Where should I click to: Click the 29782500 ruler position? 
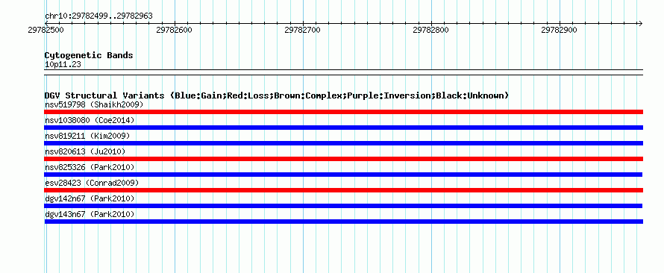(x=46, y=30)
